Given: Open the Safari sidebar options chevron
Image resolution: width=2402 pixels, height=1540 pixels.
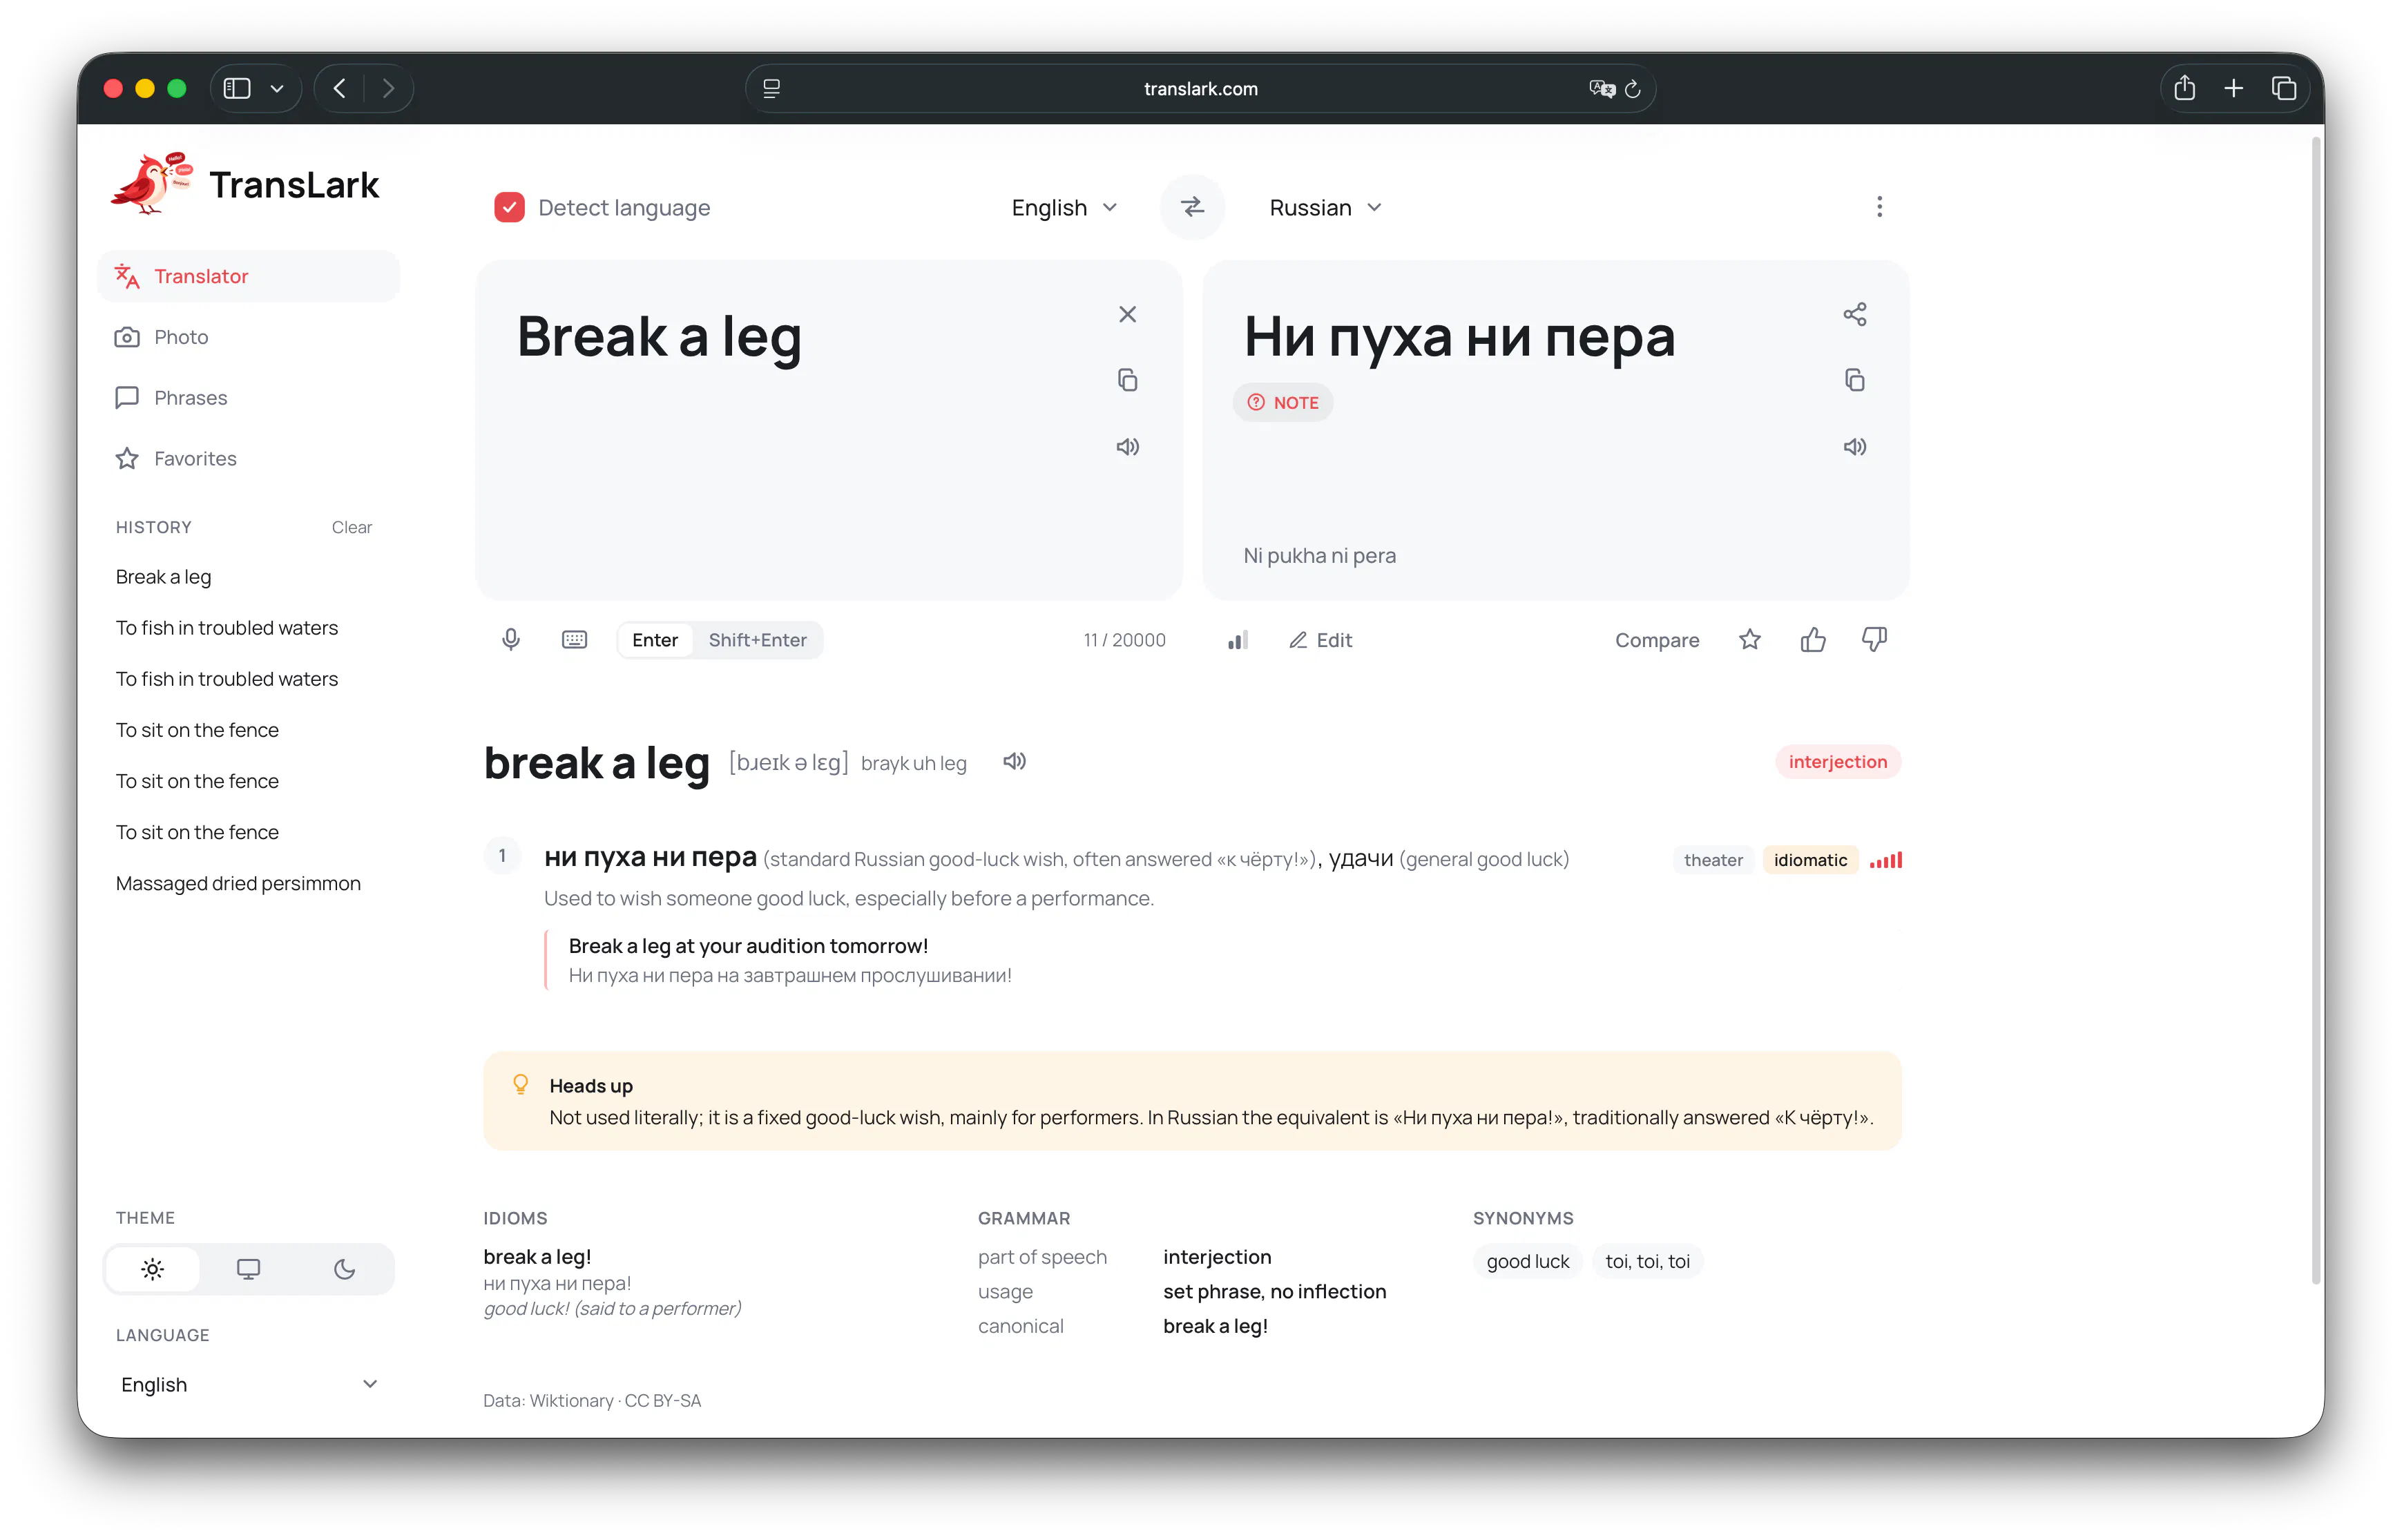Looking at the screenshot, I should click(x=277, y=89).
